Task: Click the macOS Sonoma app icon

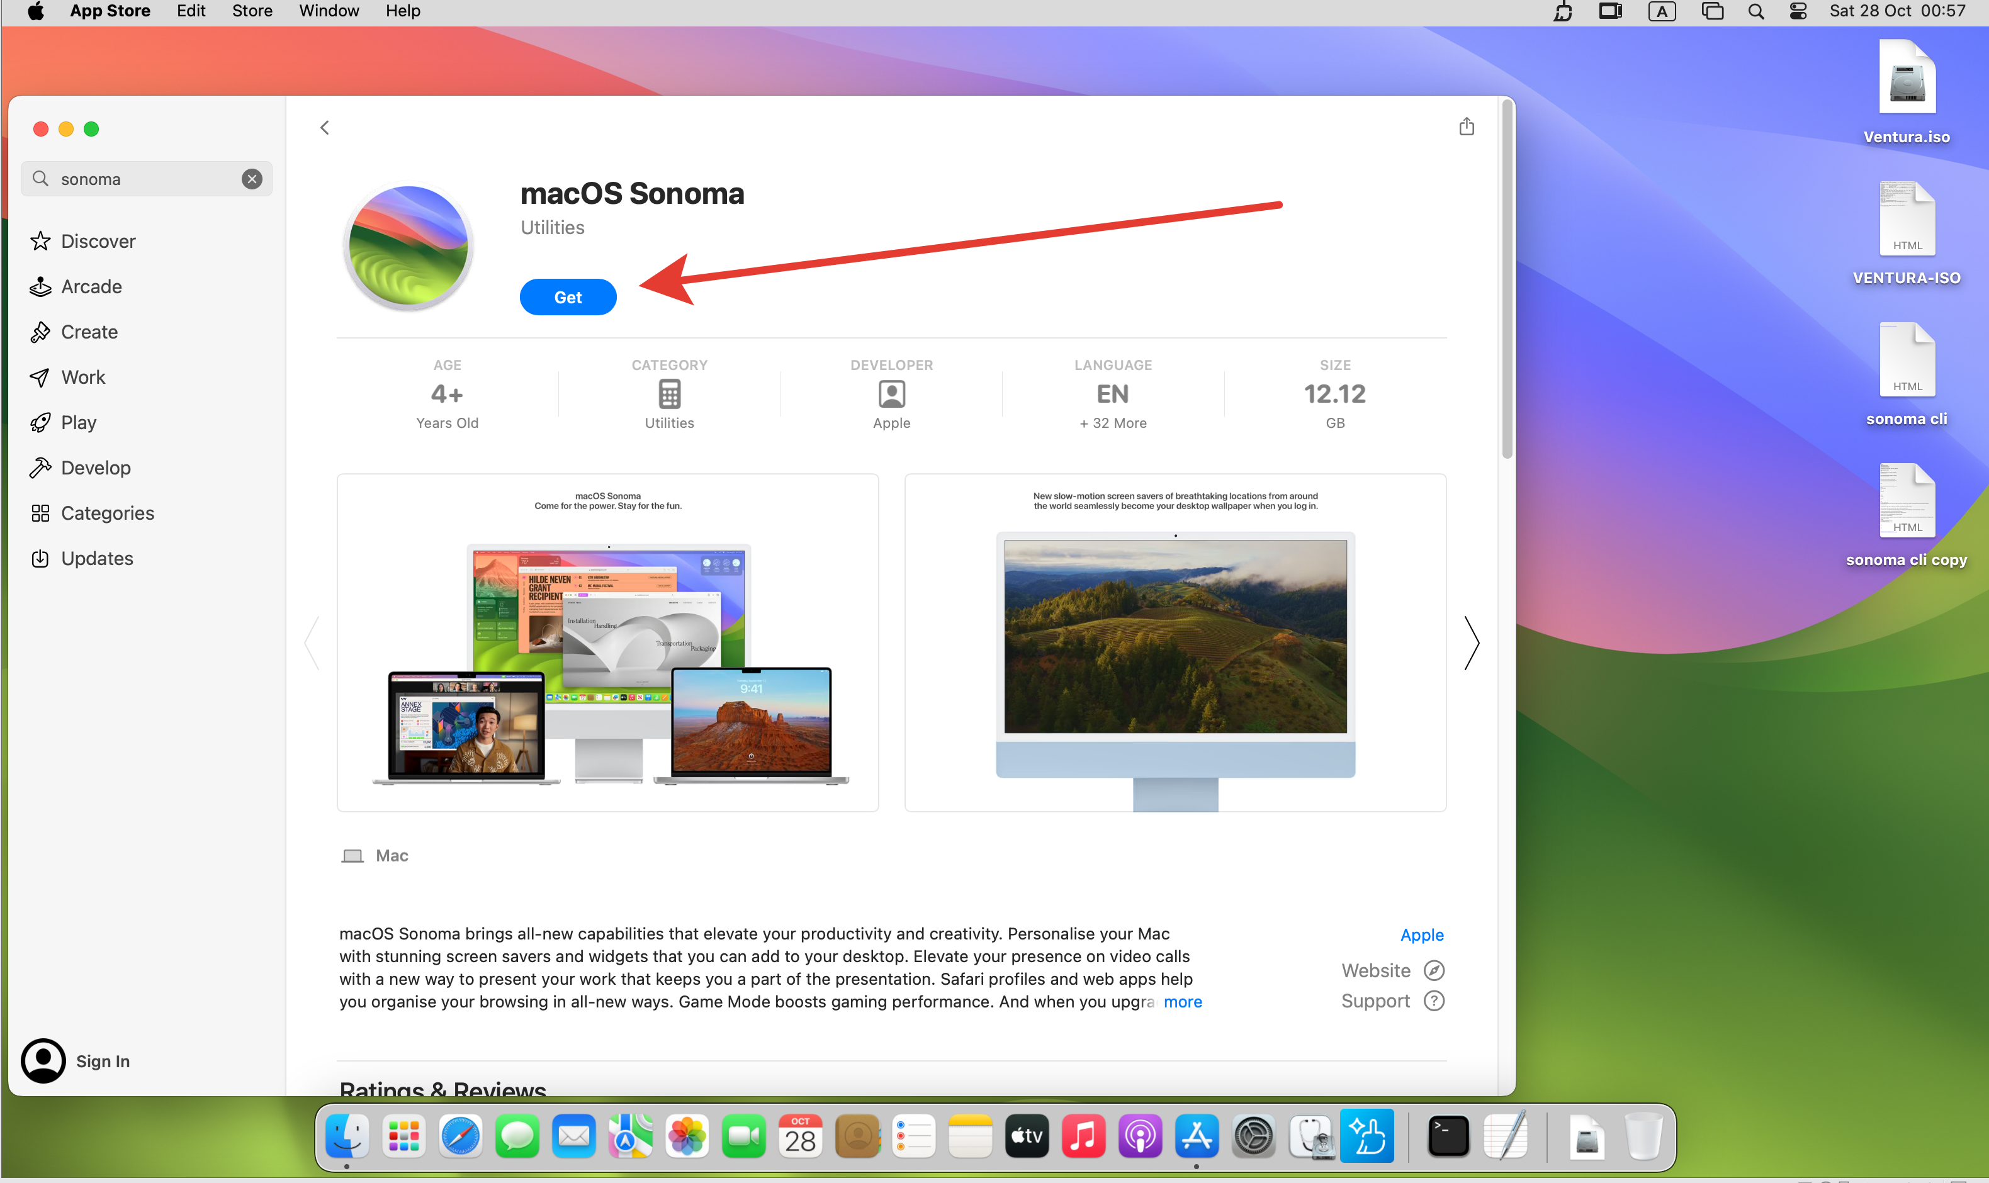Action: [x=408, y=246]
